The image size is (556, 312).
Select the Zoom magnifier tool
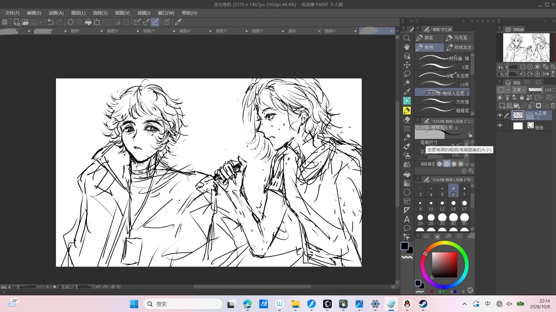(407, 38)
